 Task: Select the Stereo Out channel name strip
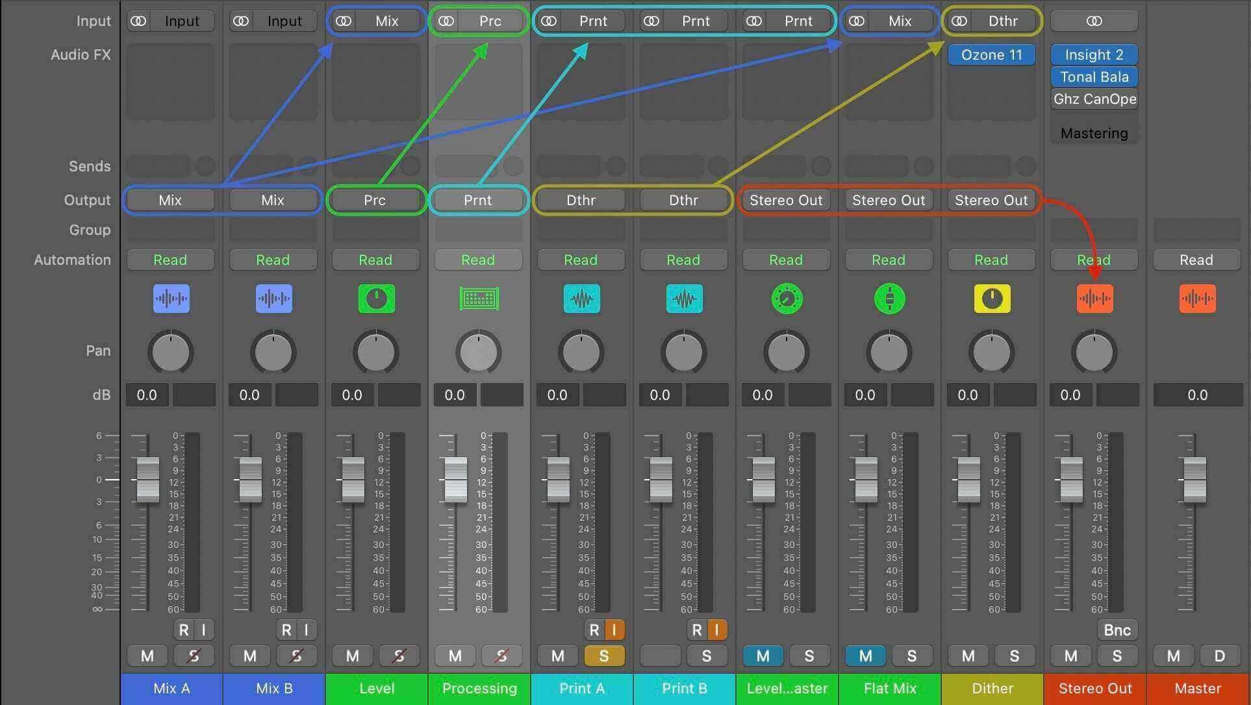1095,689
